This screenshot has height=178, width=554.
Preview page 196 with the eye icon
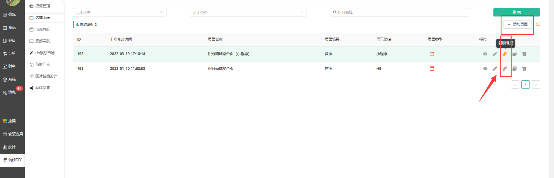click(x=485, y=54)
